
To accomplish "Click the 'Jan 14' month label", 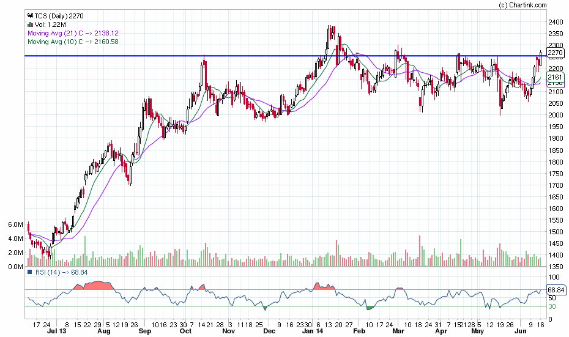I will click(313, 331).
